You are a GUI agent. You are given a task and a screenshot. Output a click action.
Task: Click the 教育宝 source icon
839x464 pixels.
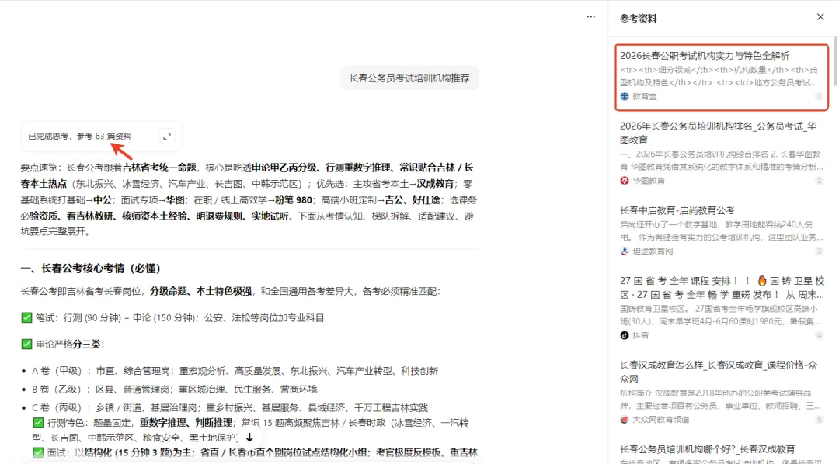625,97
